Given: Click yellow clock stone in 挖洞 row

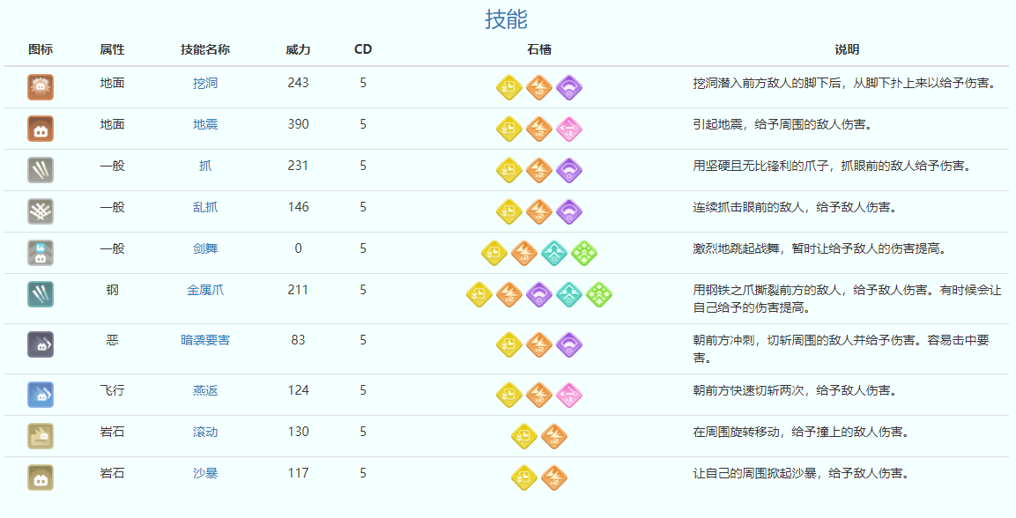Looking at the screenshot, I should 509,88.
